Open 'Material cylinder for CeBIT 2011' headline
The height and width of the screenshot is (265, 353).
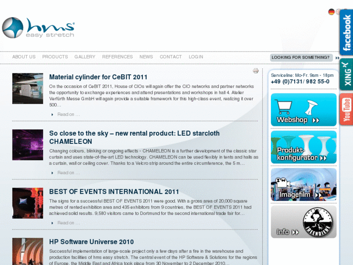point(98,77)
